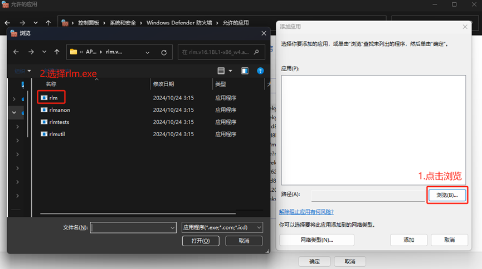
Task: Go forward in 允许的应用 window
Action: click(x=22, y=23)
